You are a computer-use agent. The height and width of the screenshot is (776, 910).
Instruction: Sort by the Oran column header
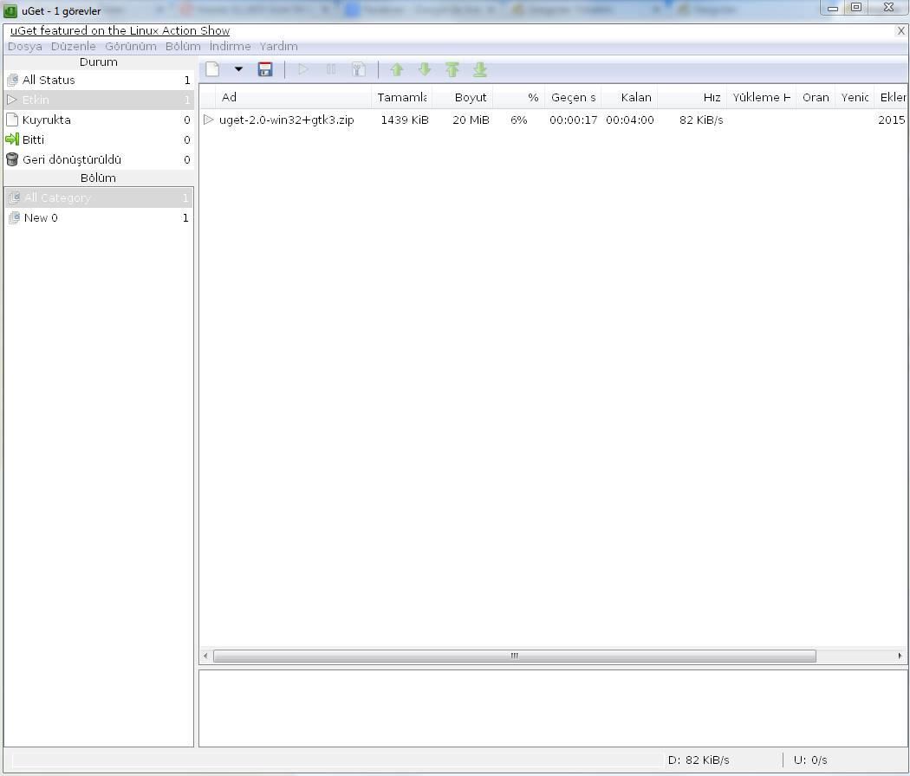pyautogui.click(x=816, y=98)
